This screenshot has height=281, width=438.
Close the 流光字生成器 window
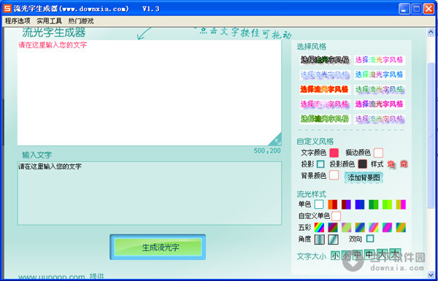[x=429, y=9]
